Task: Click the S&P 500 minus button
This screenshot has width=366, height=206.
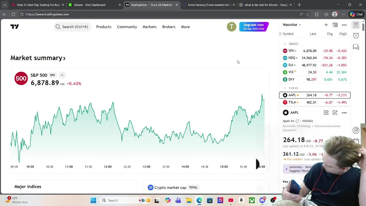Action: pos(62,75)
